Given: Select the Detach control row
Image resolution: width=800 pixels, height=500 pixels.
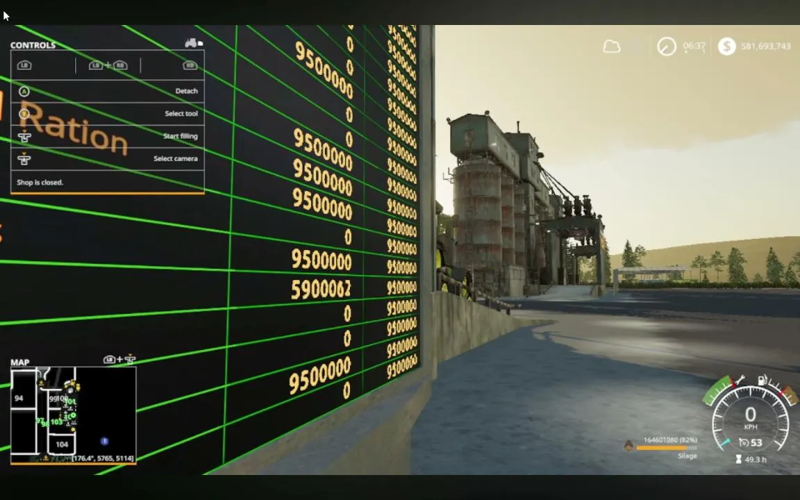Looking at the screenshot, I should (108, 92).
